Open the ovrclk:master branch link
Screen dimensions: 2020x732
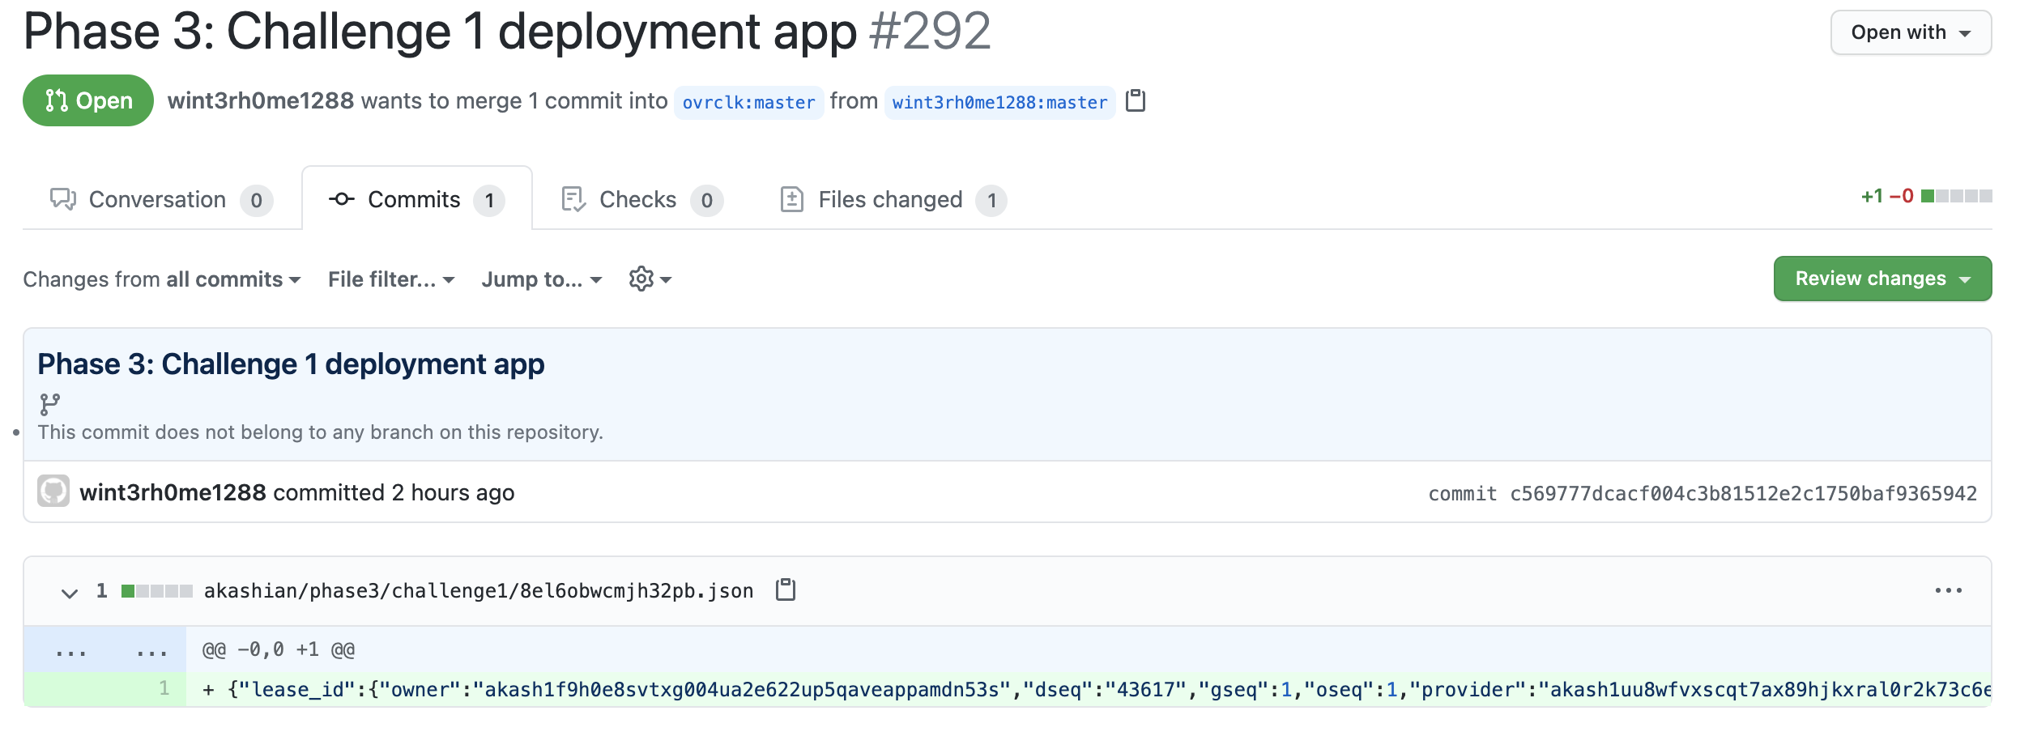tap(748, 102)
